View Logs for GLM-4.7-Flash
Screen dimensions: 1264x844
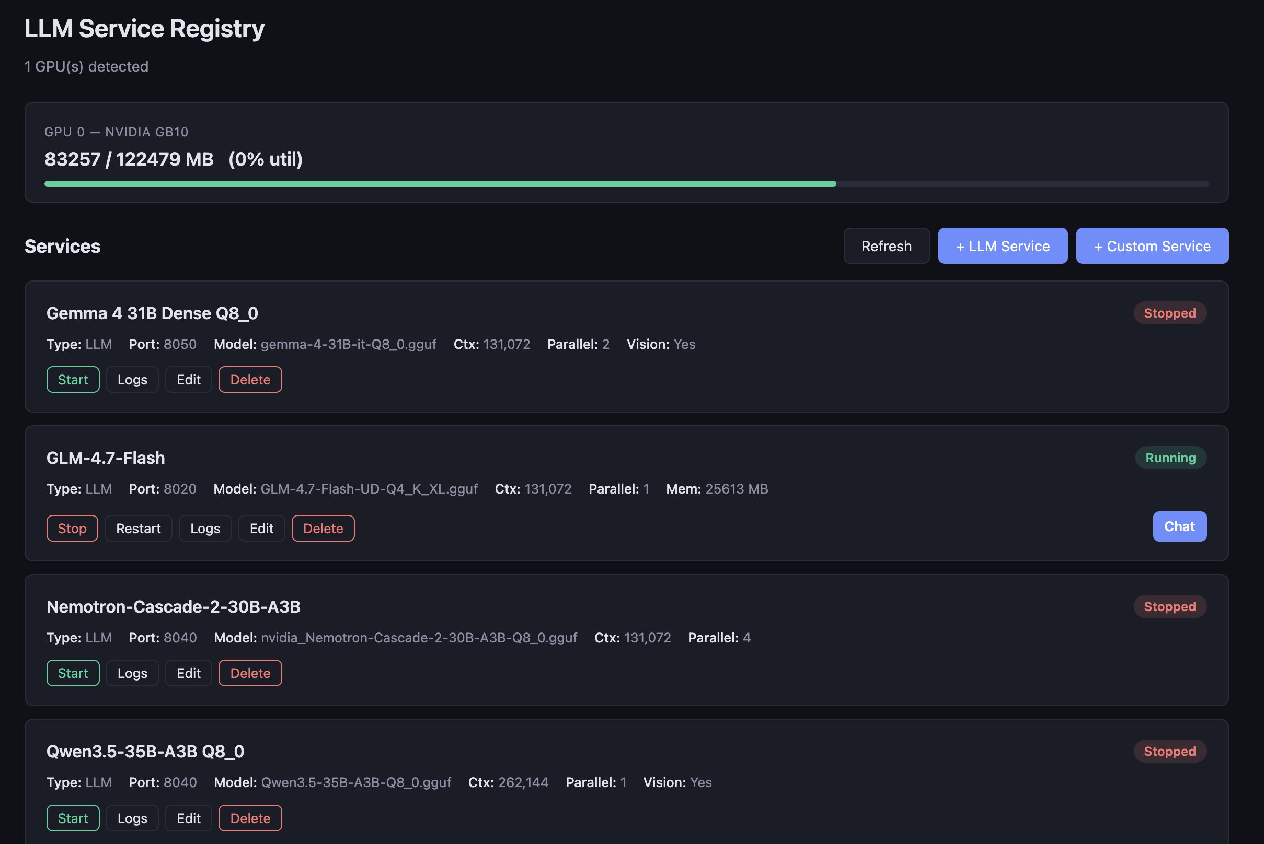[x=205, y=529]
